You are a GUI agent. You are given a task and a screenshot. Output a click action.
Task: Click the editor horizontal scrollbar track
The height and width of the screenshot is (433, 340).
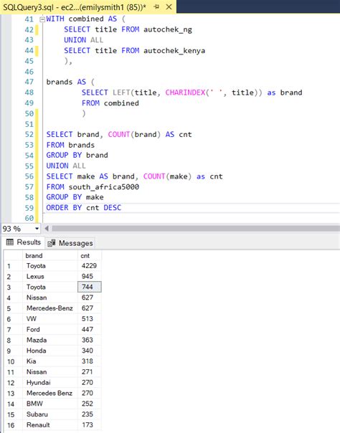(196, 229)
